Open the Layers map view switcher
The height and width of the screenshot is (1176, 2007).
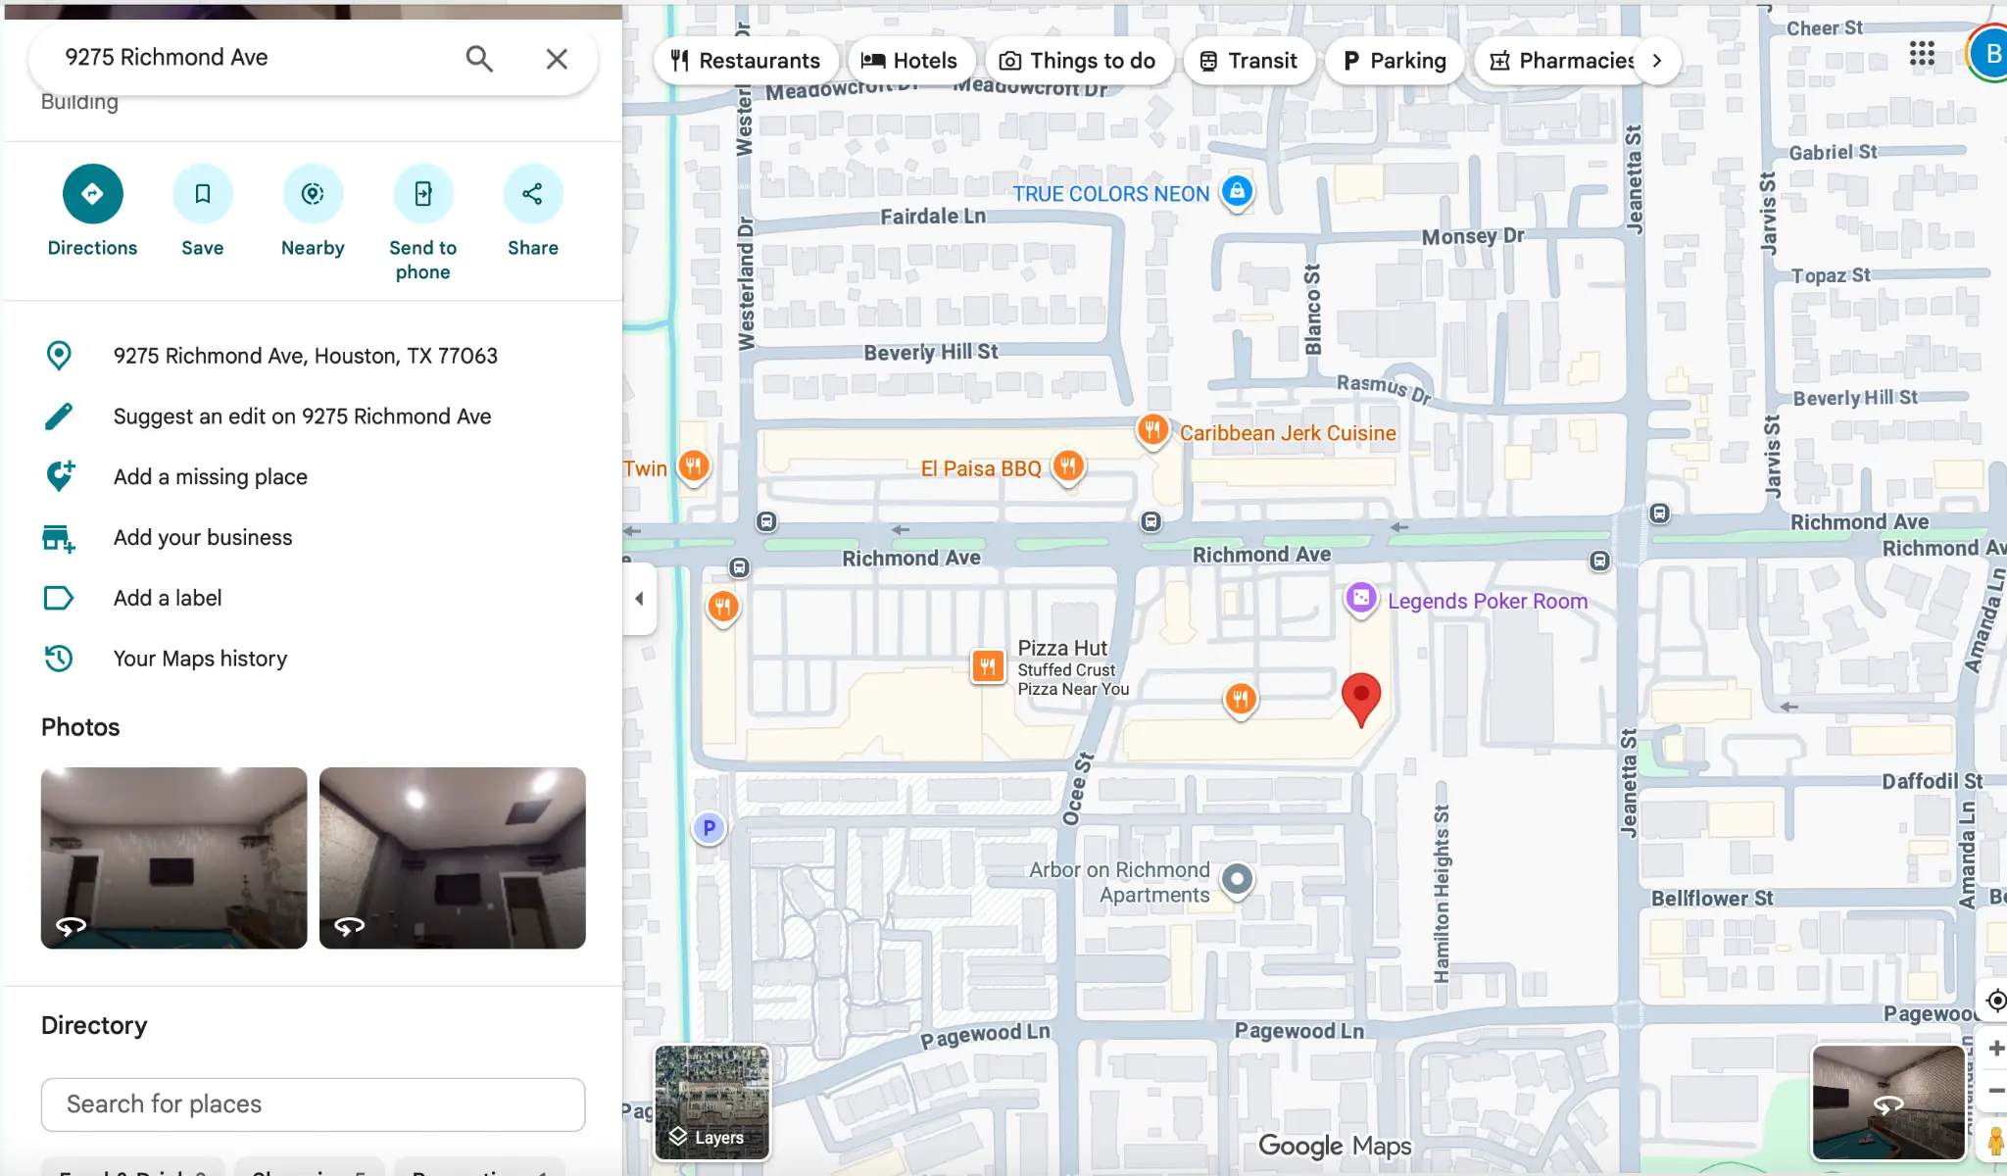(711, 1102)
